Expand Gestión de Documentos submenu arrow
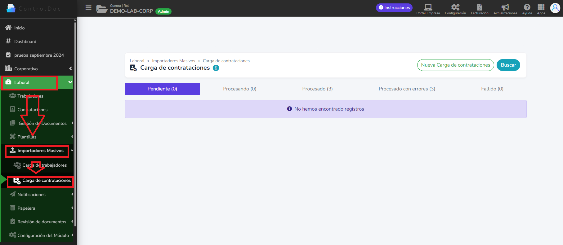 72,123
